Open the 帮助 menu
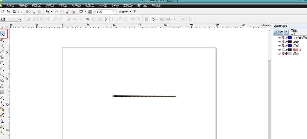Viewport: 307px width, 139px height. (156, 5)
